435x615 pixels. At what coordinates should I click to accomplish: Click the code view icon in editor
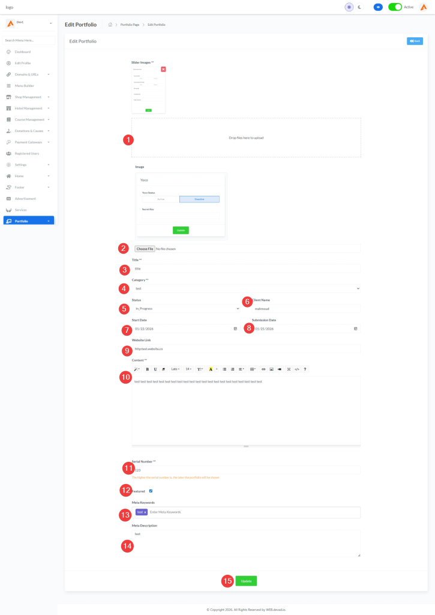297,369
